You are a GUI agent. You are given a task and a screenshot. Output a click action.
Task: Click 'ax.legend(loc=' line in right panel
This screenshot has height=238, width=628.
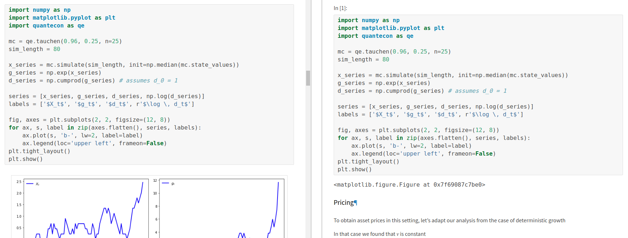[x=424, y=154]
